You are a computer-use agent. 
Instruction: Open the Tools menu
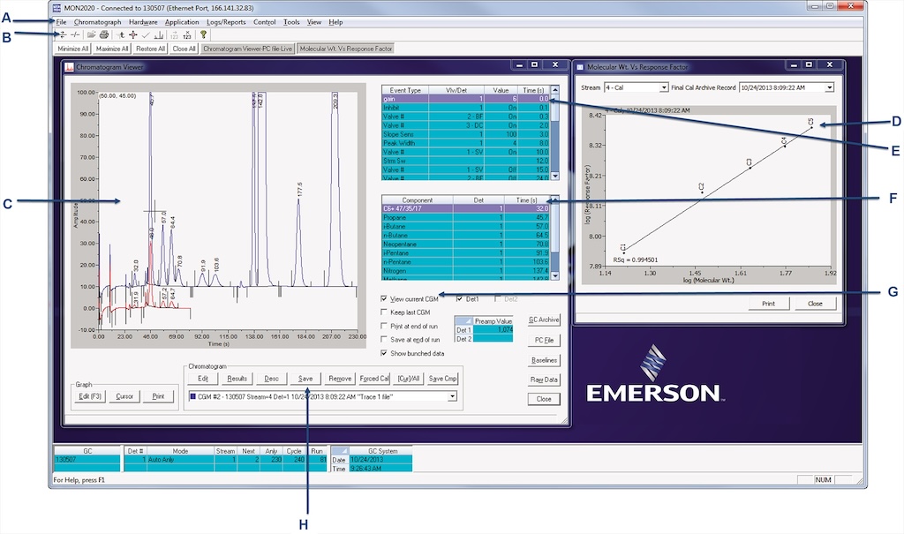point(291,22)
